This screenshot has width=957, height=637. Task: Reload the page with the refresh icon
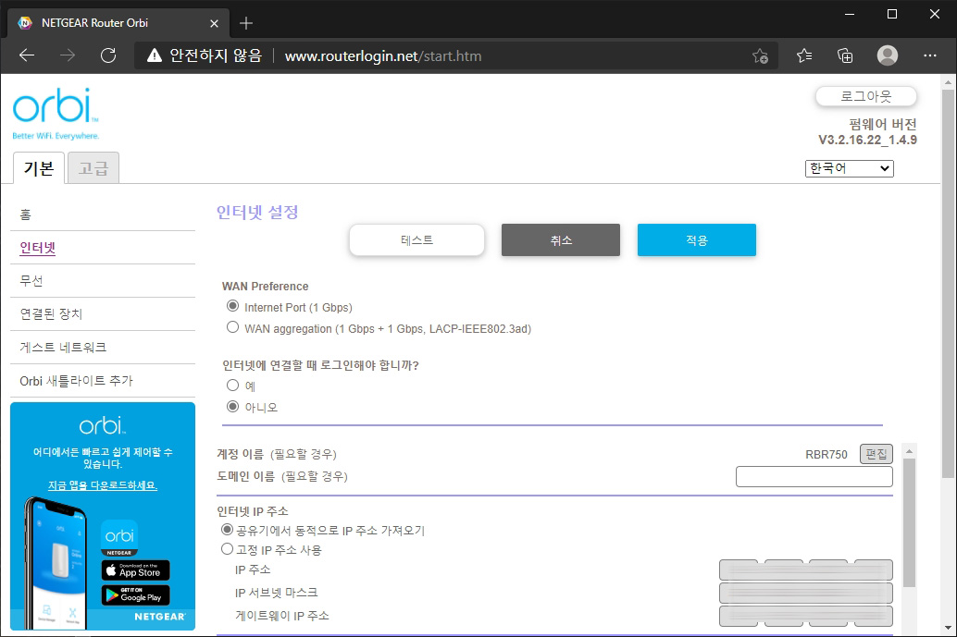click(108, 55)
